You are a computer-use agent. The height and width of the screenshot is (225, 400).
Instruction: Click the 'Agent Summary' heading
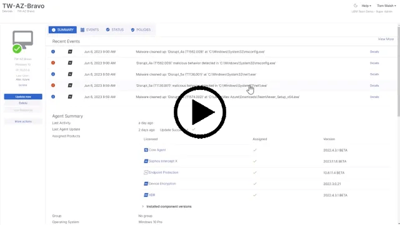click(x=67, y=116)
